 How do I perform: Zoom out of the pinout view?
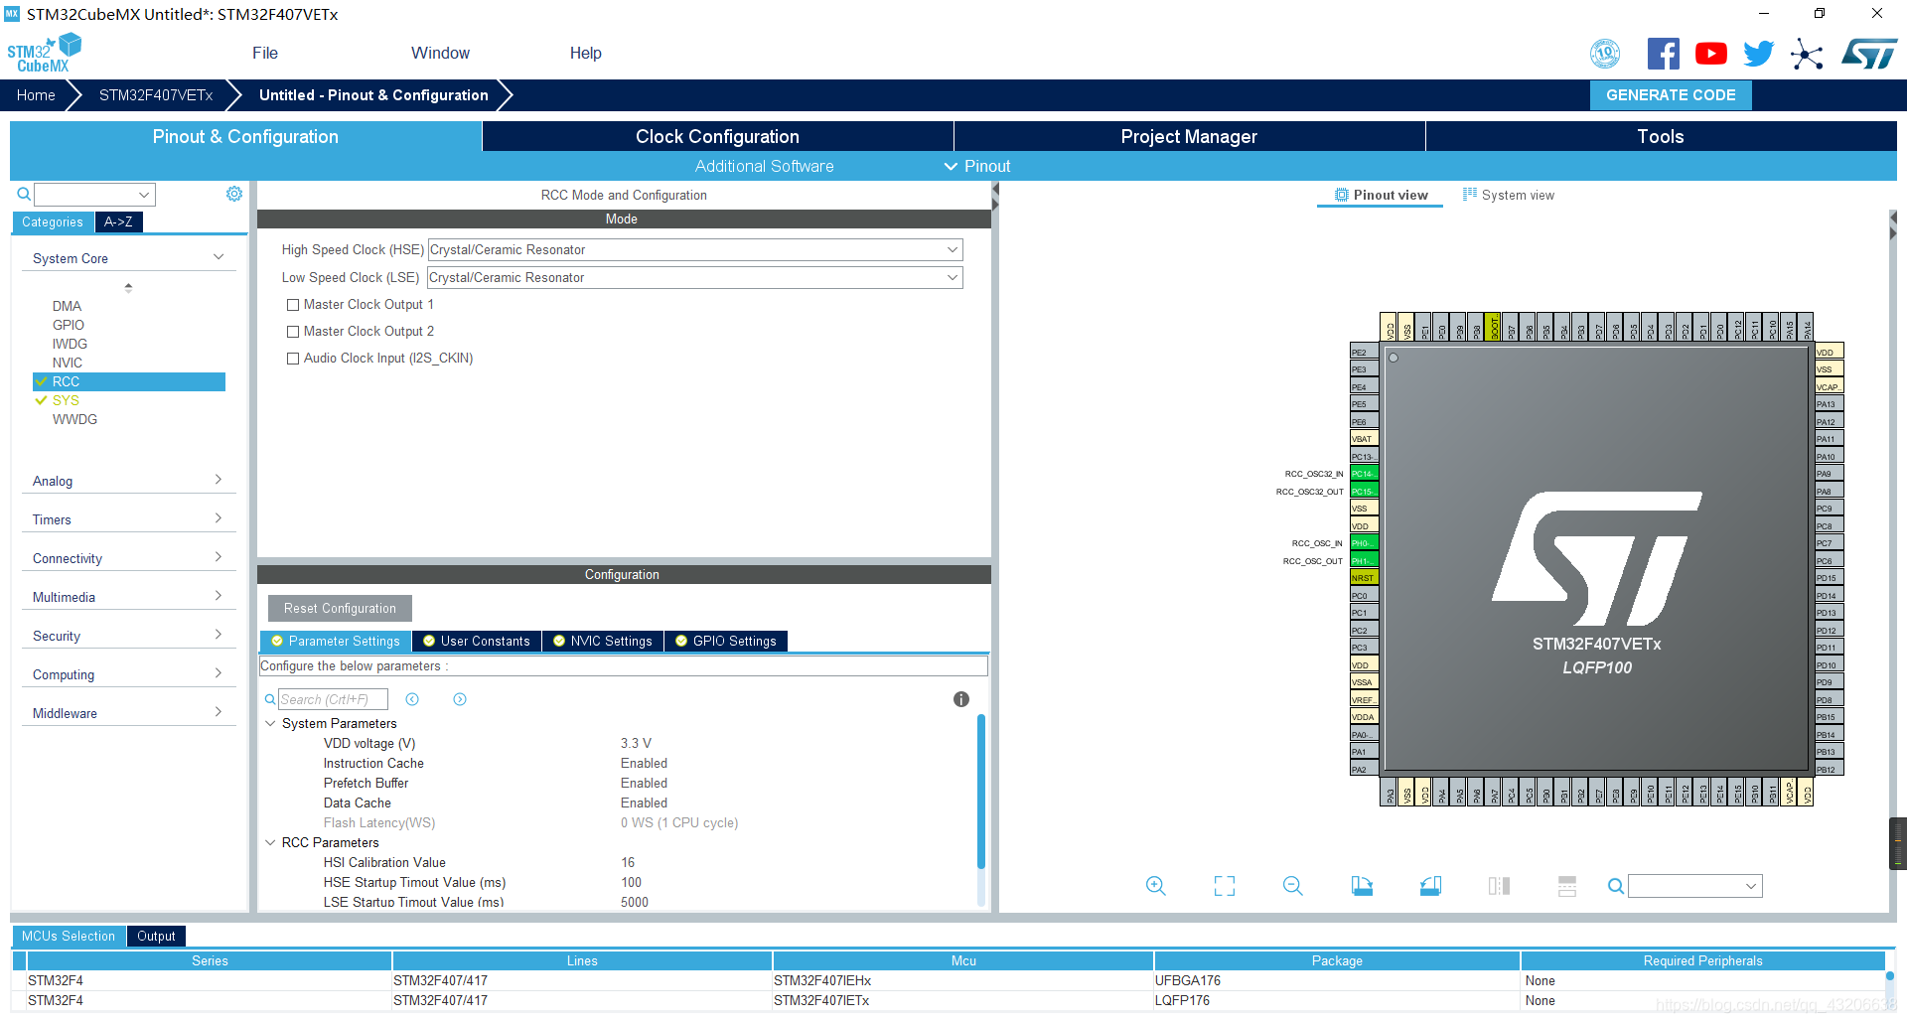tap(1293, 886)
